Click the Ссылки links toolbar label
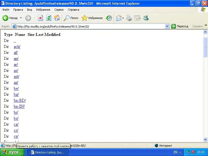 [197, 26]
